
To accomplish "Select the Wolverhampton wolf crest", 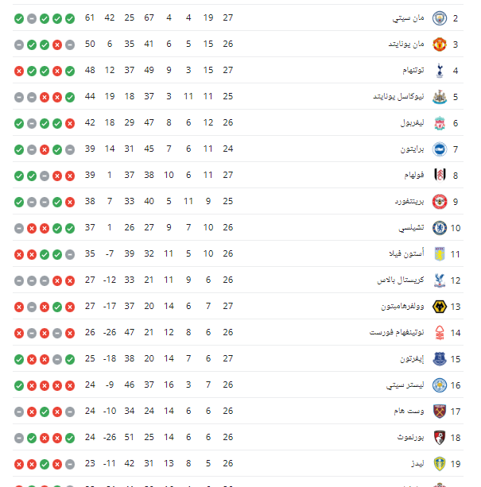I will [438, 306].
